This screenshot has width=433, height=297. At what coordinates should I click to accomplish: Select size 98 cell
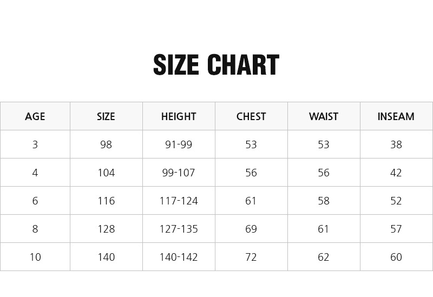coord(106,144)
